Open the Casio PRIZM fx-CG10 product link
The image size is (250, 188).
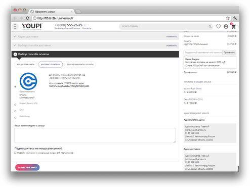click(x=193, y=100)
